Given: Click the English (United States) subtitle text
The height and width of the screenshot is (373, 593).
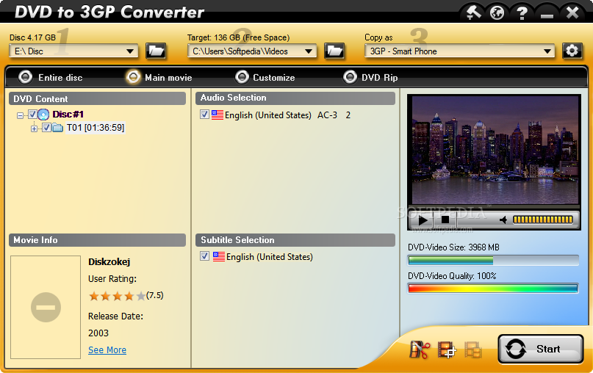Looking at the screenshot, I should click(270, 257).
